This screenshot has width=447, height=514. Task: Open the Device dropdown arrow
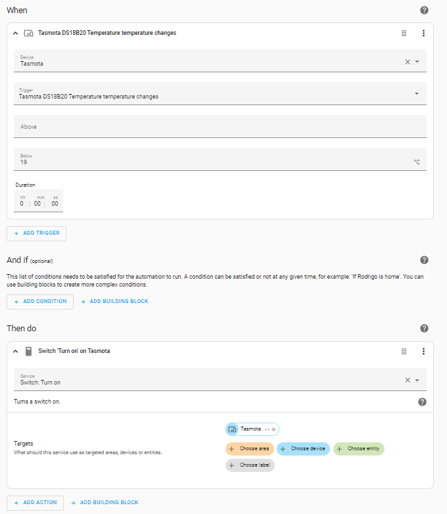click(x=417, y=62)
